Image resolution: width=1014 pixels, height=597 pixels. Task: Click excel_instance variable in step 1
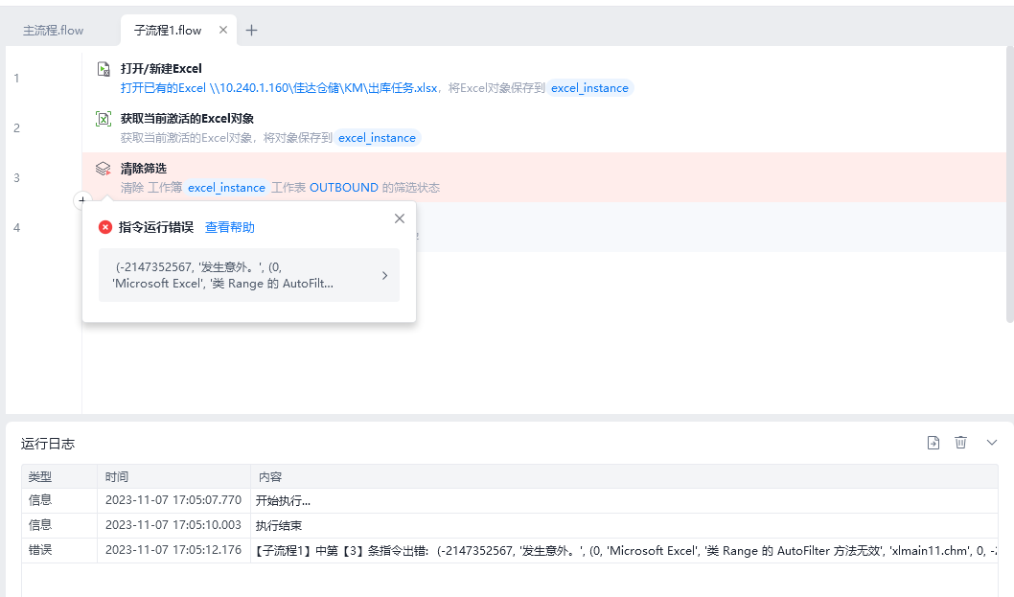[x=589, y=88]
